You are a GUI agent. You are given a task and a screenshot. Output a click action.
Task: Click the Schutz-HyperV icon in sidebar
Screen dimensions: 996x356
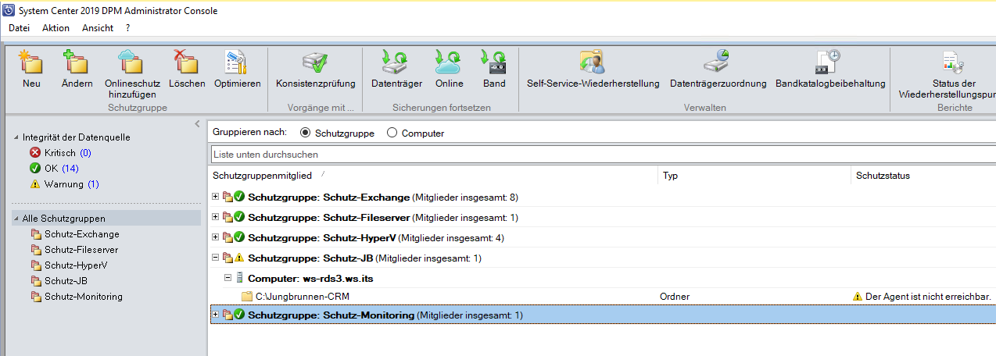coord(35,265)
